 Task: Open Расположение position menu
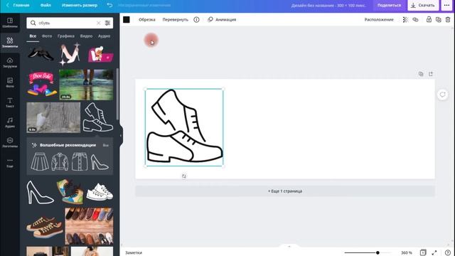379,19
